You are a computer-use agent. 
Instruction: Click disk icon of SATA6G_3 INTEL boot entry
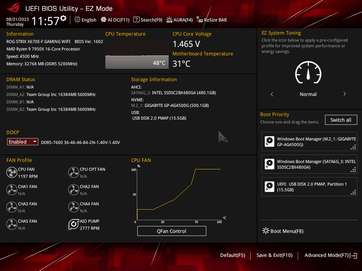tap(270, 164)
